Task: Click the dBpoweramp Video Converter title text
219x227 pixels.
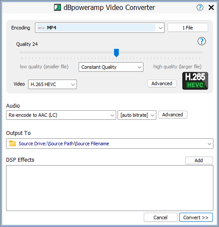Action: point(109,7)
